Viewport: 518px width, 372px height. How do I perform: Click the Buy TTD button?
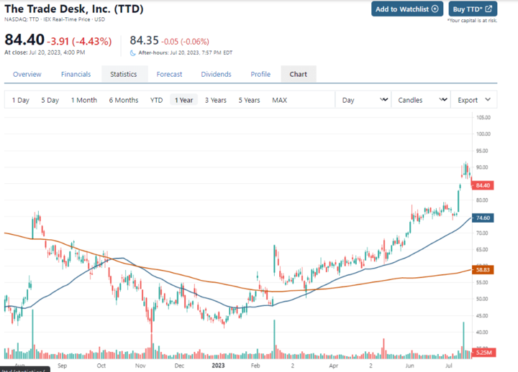pos(473,9)
